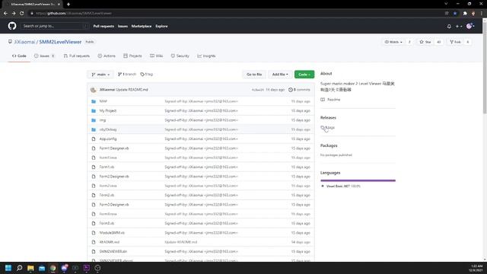Fork the repository

pyautogui.click(x=455, y=42)
